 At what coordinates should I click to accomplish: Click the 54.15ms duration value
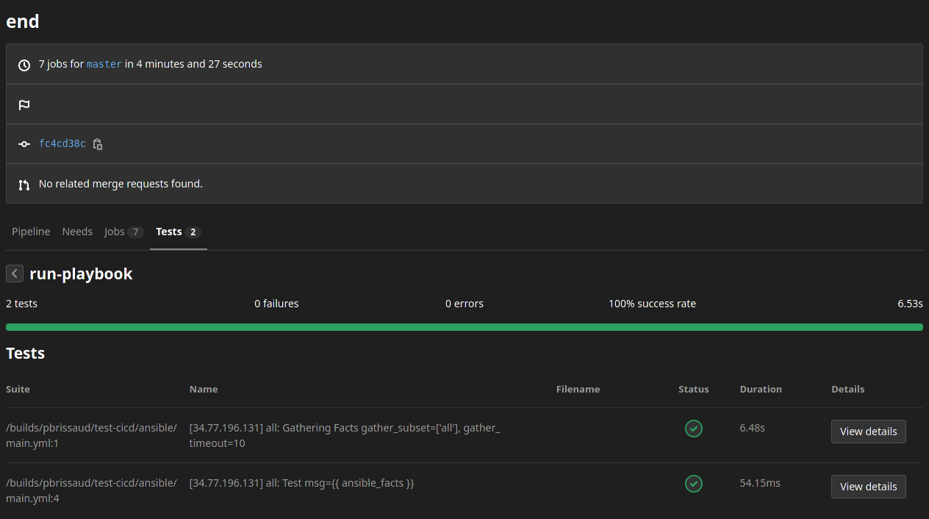click(760, 482)
